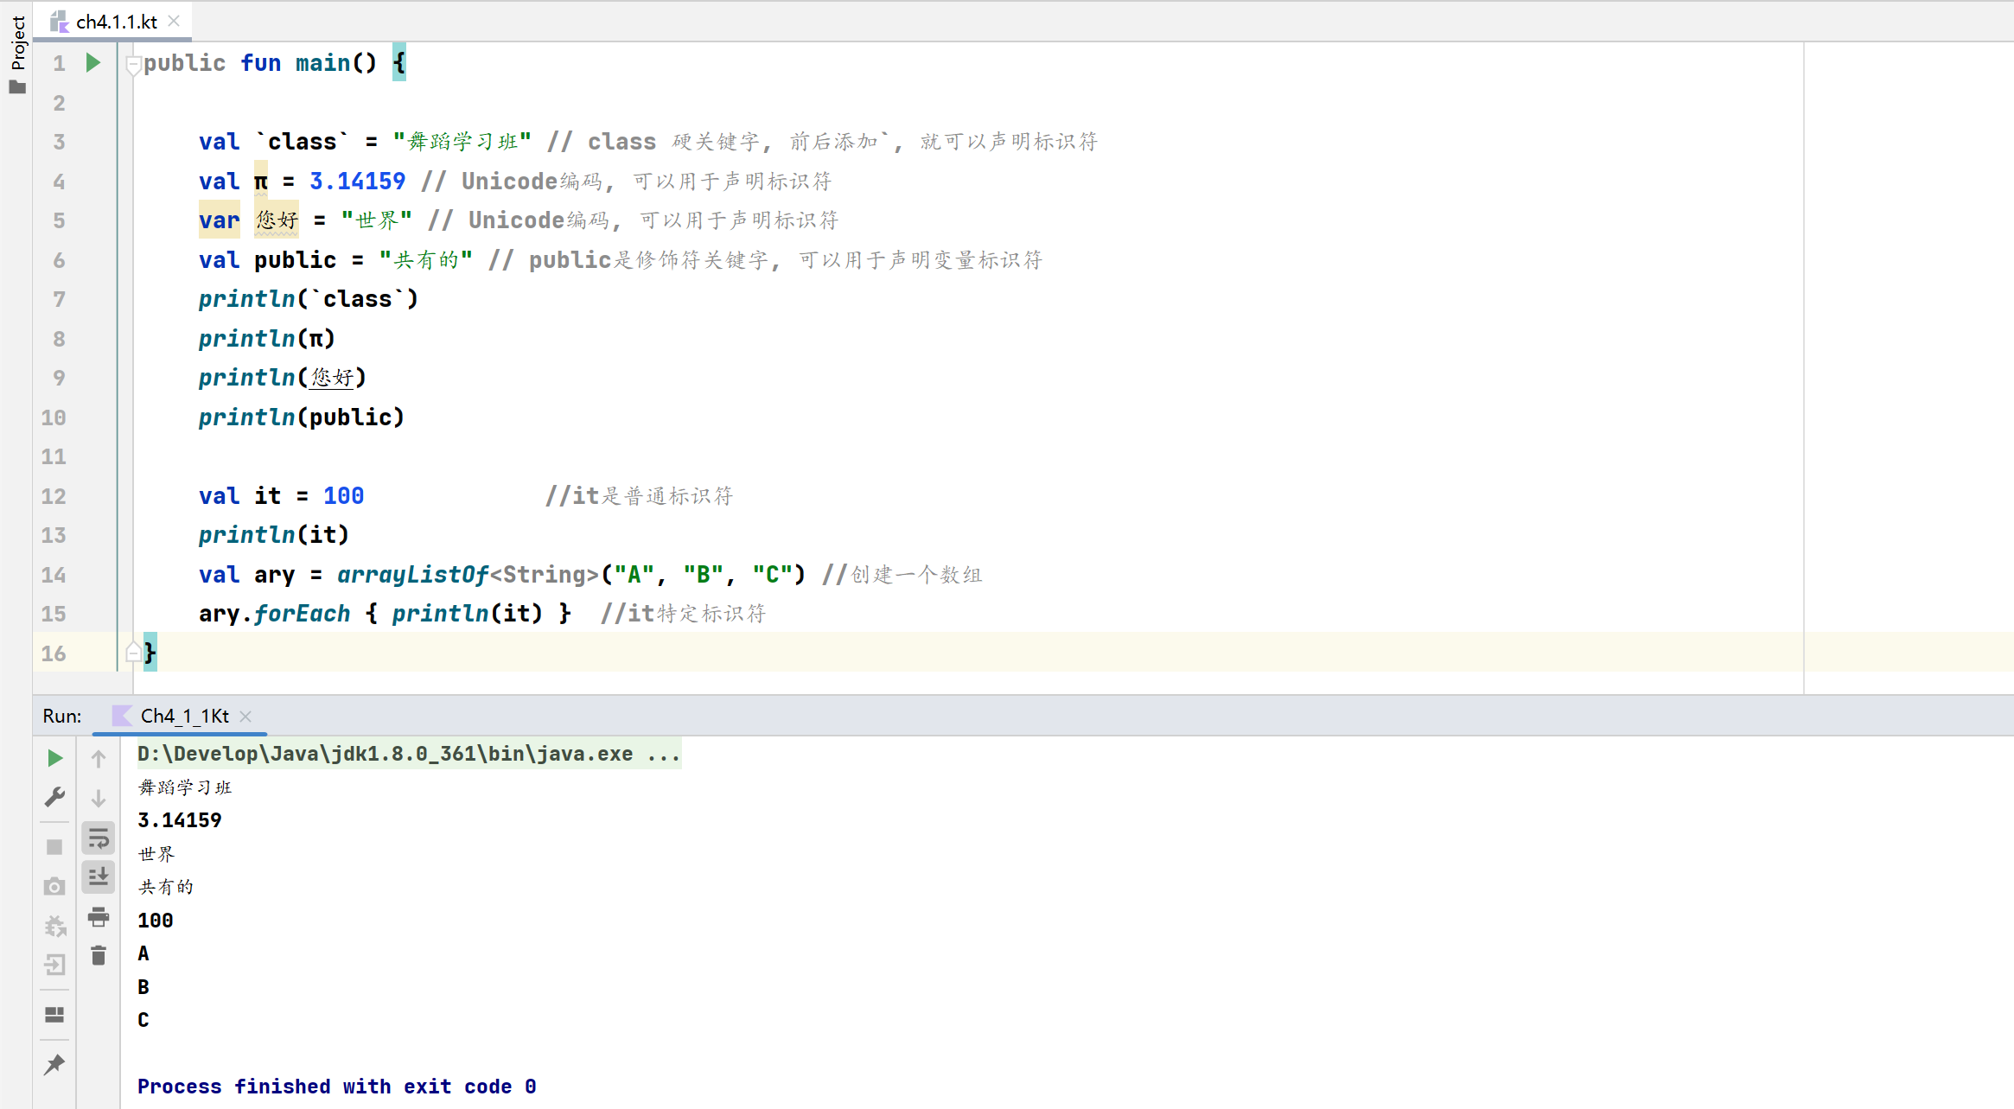This screenshot has height=1109, width=2014.
Task: Select the Ch4_1_1Kt run tab
Action: coord(184,716)
